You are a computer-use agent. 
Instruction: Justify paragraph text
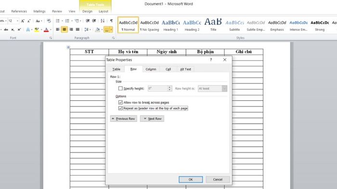coord(78,29)
